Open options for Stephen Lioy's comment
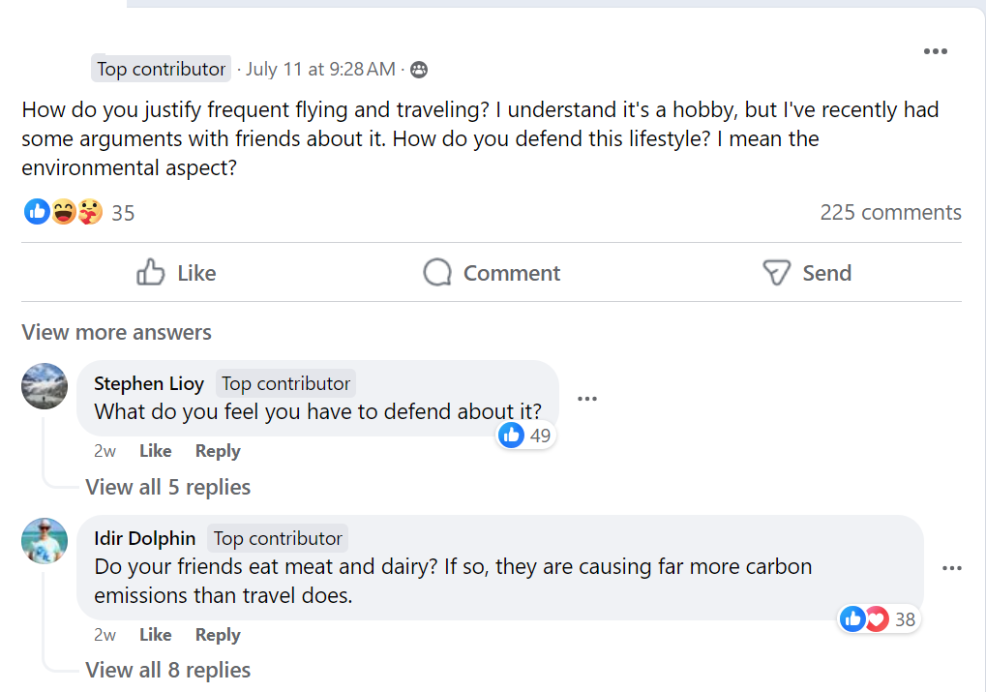The image size is (986, 692). 586,399
